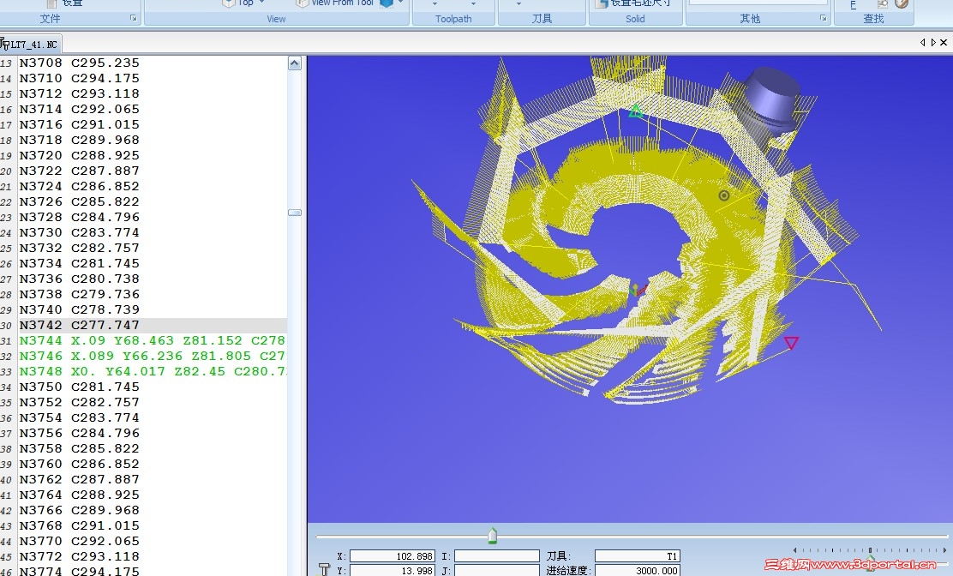This screenshot has height=576, width=953.
Task: Click the green triangle start marker
Action: pos(635,111)
